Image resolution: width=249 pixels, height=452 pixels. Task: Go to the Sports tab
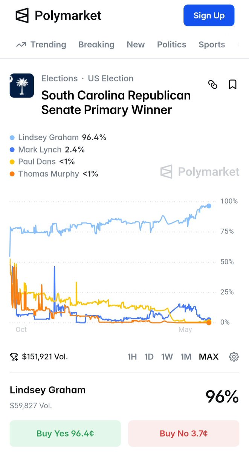click(212, 44)
